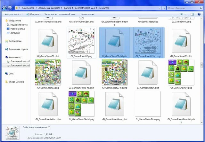Expand the address bar history dropdown

[x=160, y=8]
